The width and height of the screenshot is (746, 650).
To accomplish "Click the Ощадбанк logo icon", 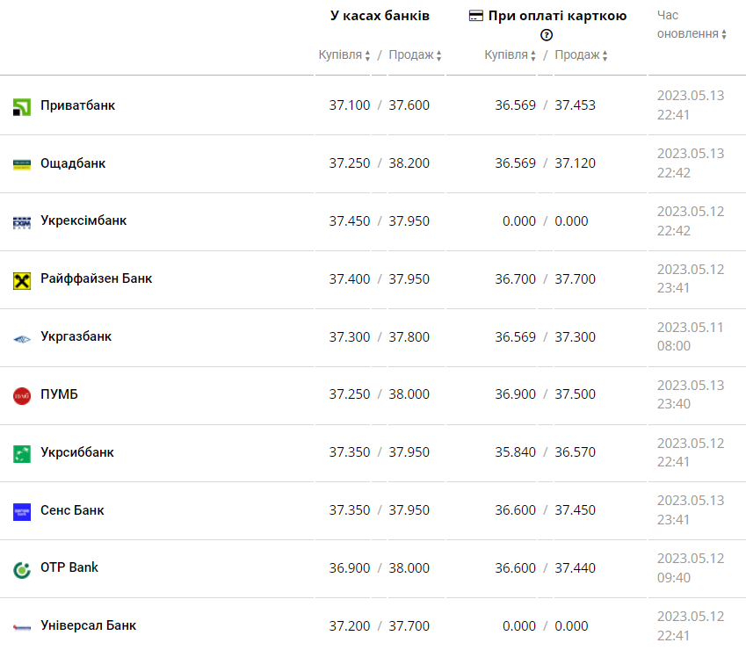I will [22, 164].
